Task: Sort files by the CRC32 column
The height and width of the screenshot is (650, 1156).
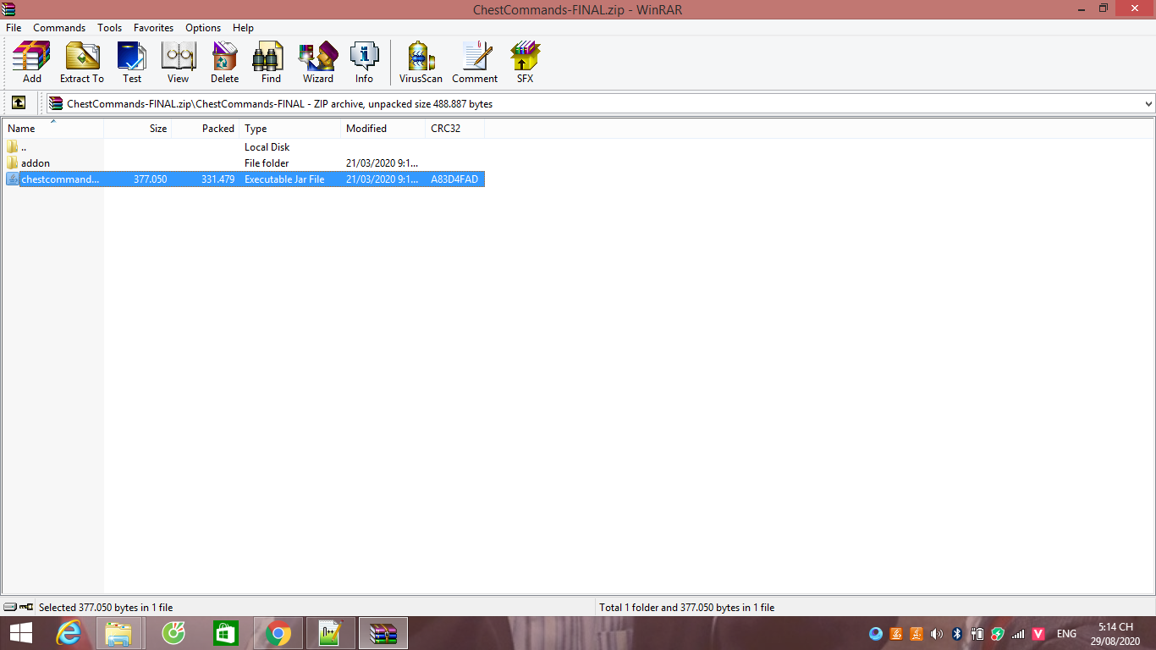Action: (x=455, y=129)
